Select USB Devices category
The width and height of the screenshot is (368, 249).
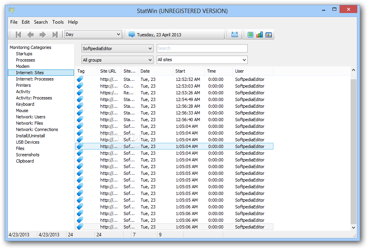click(x=27, y=142)
